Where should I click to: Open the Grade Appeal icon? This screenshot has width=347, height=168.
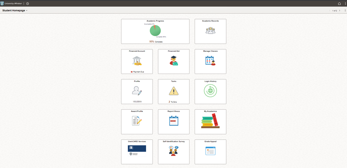(210, 151)
